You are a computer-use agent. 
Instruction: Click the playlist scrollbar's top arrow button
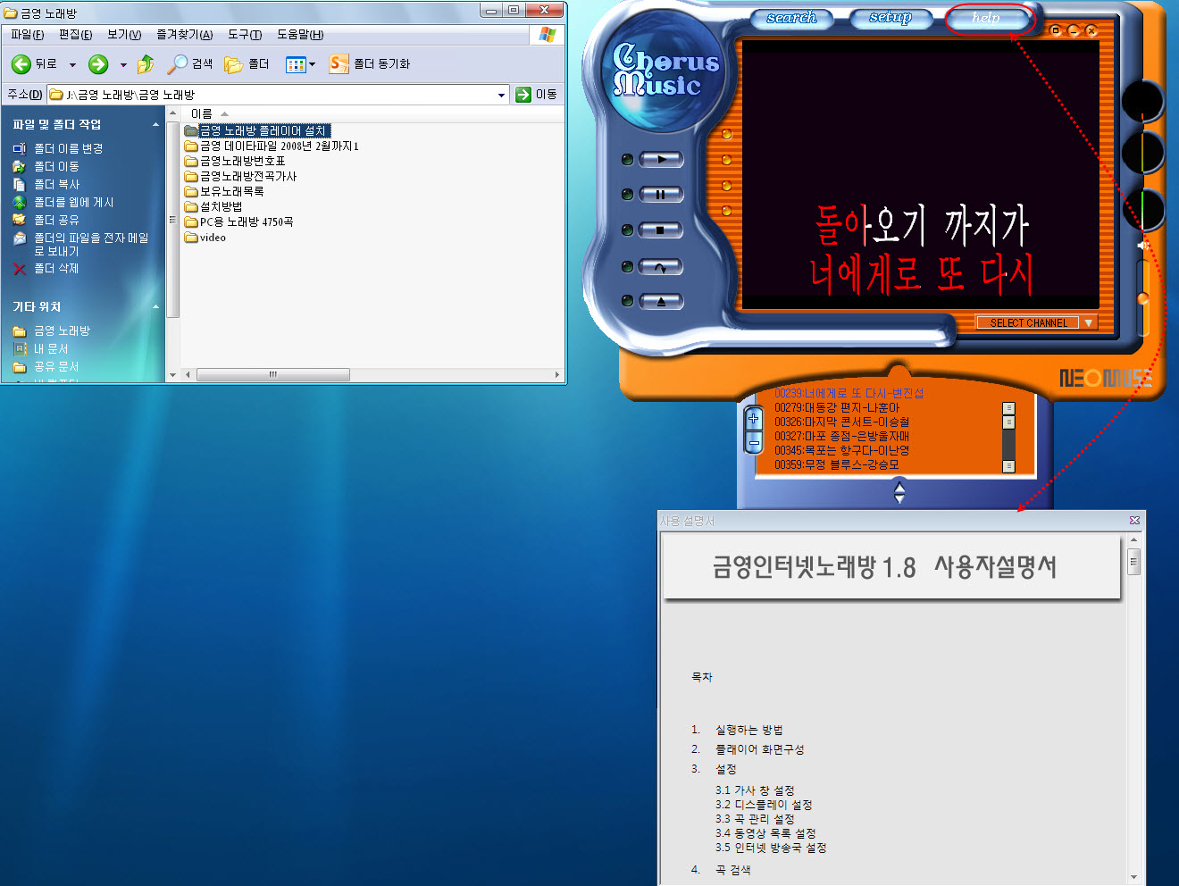(x=1008, y=408)
